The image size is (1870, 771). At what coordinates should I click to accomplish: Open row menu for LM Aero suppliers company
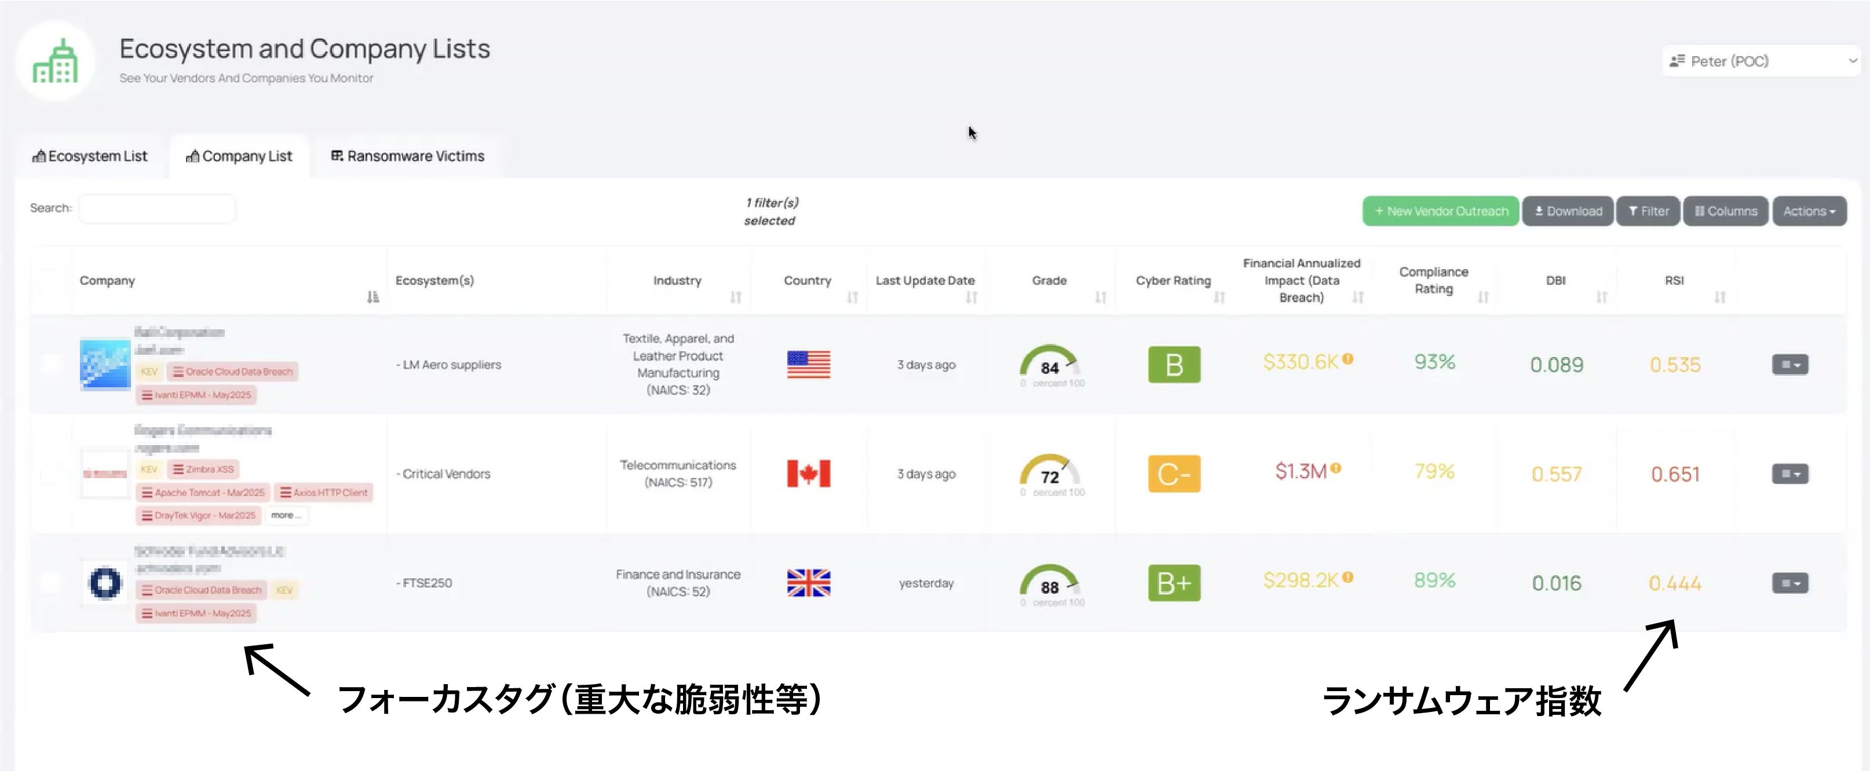click(1789, 365)
